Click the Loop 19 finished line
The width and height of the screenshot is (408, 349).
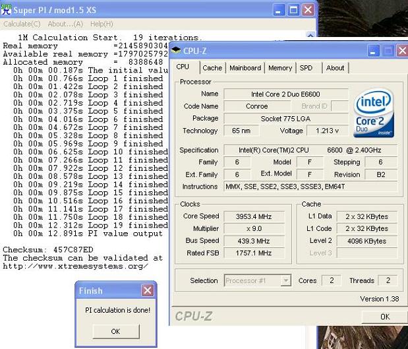[90, 225]
